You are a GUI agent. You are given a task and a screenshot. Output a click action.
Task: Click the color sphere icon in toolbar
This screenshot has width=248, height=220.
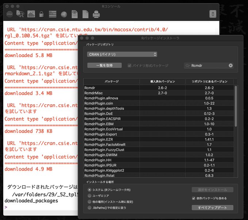coord(64,15)
